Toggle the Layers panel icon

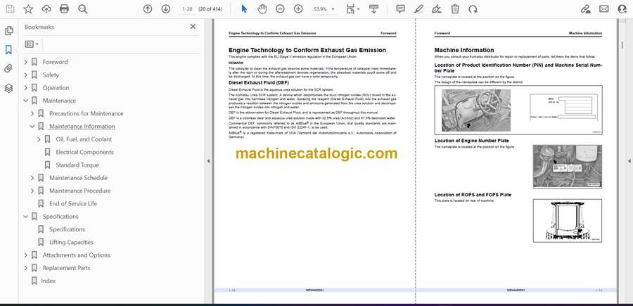(x=9, y=88)
